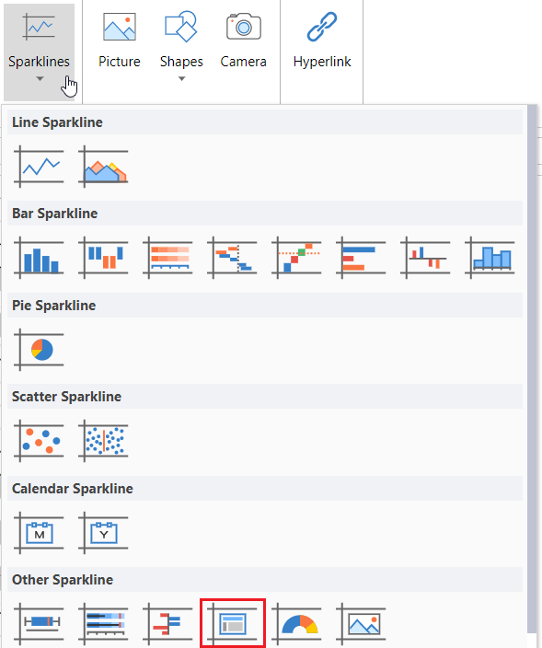
Task: Expand the Shapes dropdown arrow
Action: 181,78
